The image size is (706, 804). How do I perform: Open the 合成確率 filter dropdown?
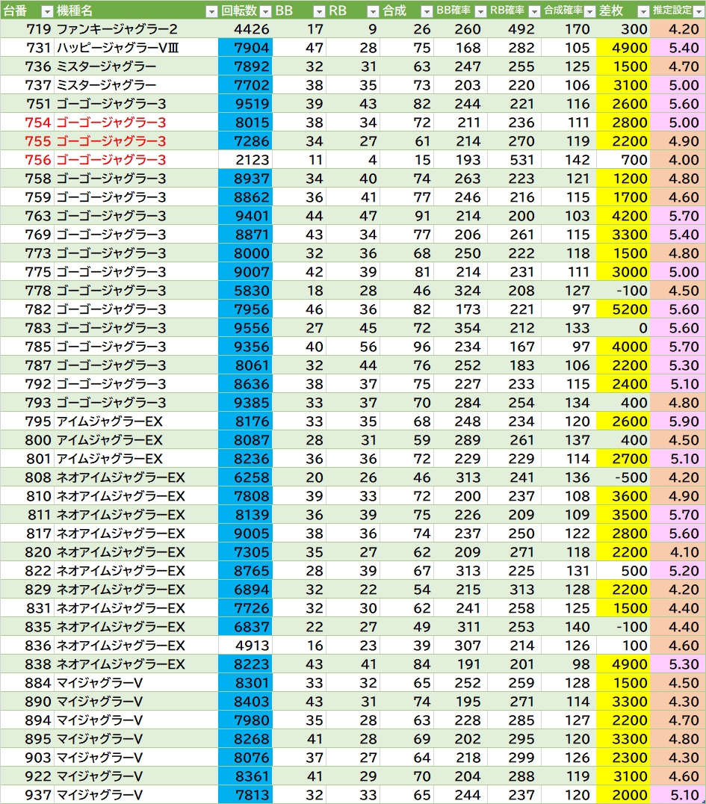pos(589,11)
